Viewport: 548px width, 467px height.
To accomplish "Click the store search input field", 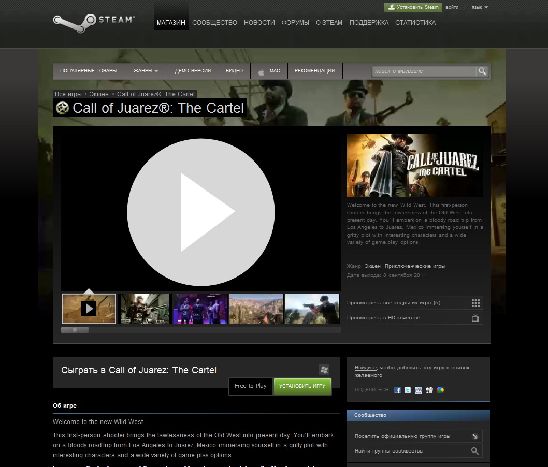I will coord(424,71).
